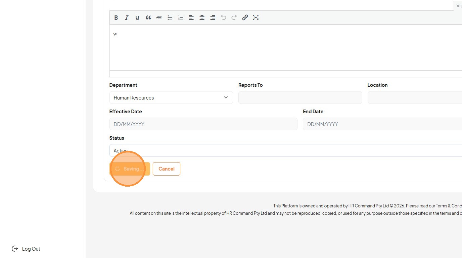Click the Log Out arrow icon
Image resolution: width=462 pixels, height=258 pixels.
(x=15, y=249)
